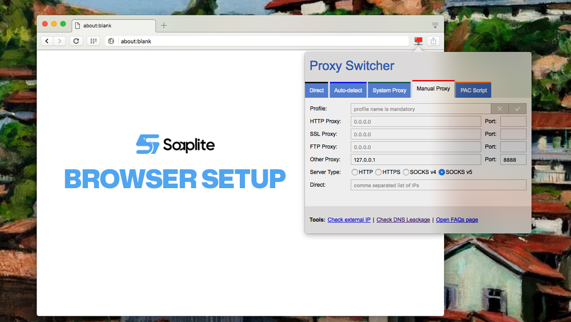The width and height of the screenshot is (571, 322).
Task: Open a new tab with the plus icon
Action: tap(164, 26)
